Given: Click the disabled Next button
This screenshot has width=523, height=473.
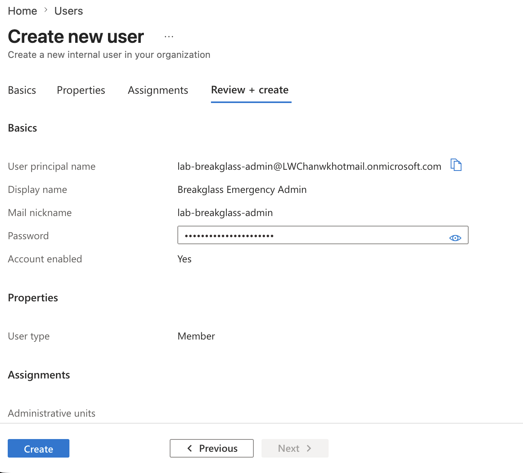Looking at the screenshot, I should click(x=295, y=448).
